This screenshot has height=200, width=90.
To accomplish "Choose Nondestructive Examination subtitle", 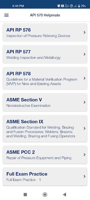I will click(x=28, y=105).
